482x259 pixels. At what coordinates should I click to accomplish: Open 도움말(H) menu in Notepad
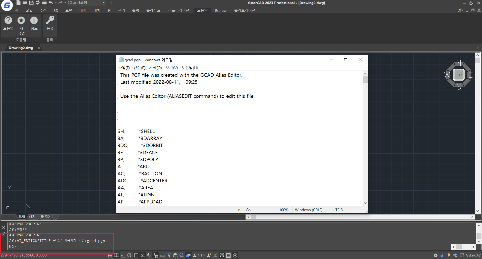tap(190, 68)
